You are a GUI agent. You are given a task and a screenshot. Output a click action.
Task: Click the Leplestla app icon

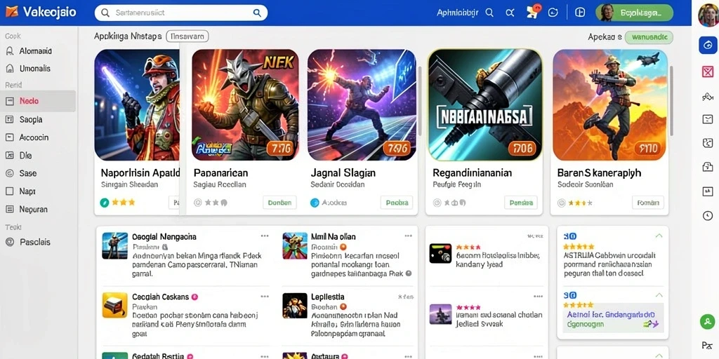click(x=295, y=306)
